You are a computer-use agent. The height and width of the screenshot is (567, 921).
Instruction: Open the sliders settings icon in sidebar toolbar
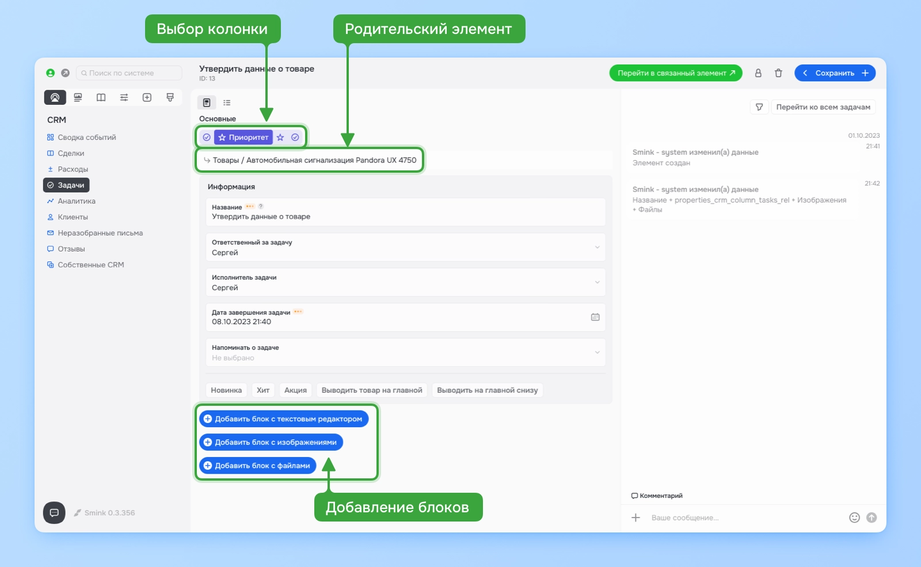coord(124,97)
